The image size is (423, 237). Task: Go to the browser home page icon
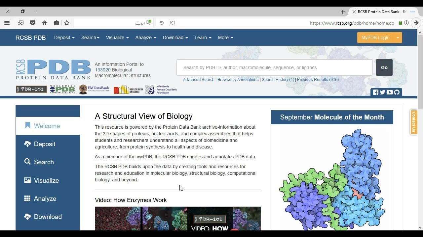(x=45, y=23)
